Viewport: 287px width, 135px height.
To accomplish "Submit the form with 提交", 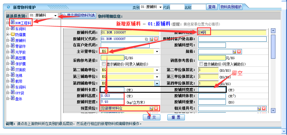I will [x=152, y=118].
